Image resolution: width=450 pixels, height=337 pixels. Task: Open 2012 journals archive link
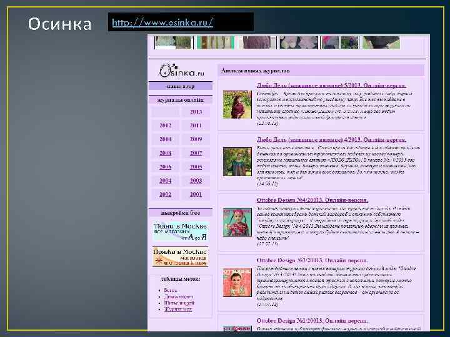165,125
